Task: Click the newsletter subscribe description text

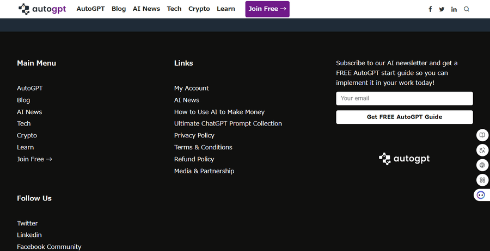Action: tap(397, 73)
